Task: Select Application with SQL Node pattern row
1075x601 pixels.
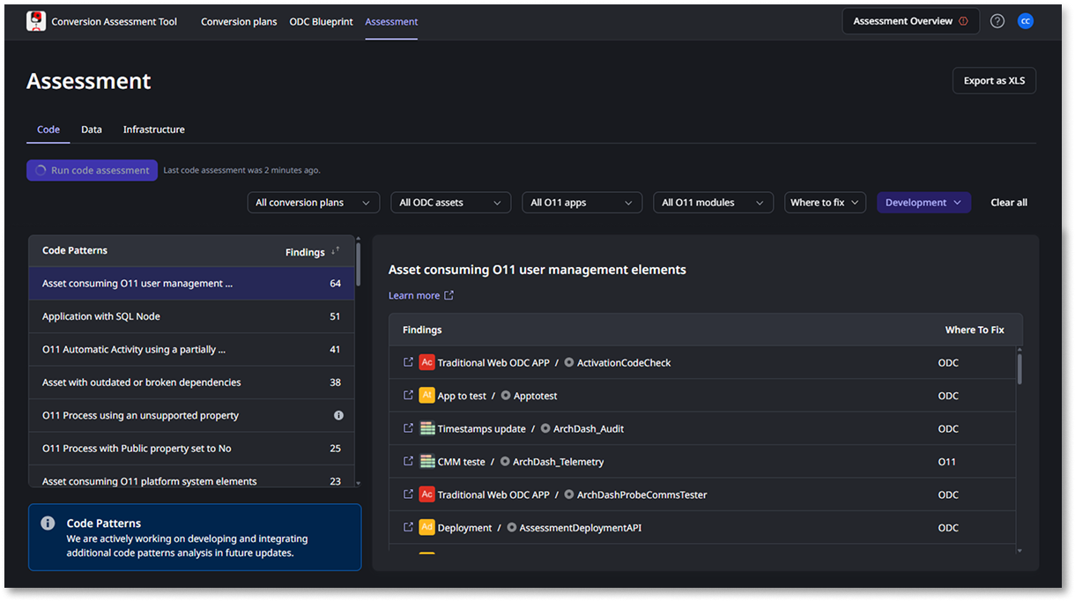Action: [x=191, y=316]
